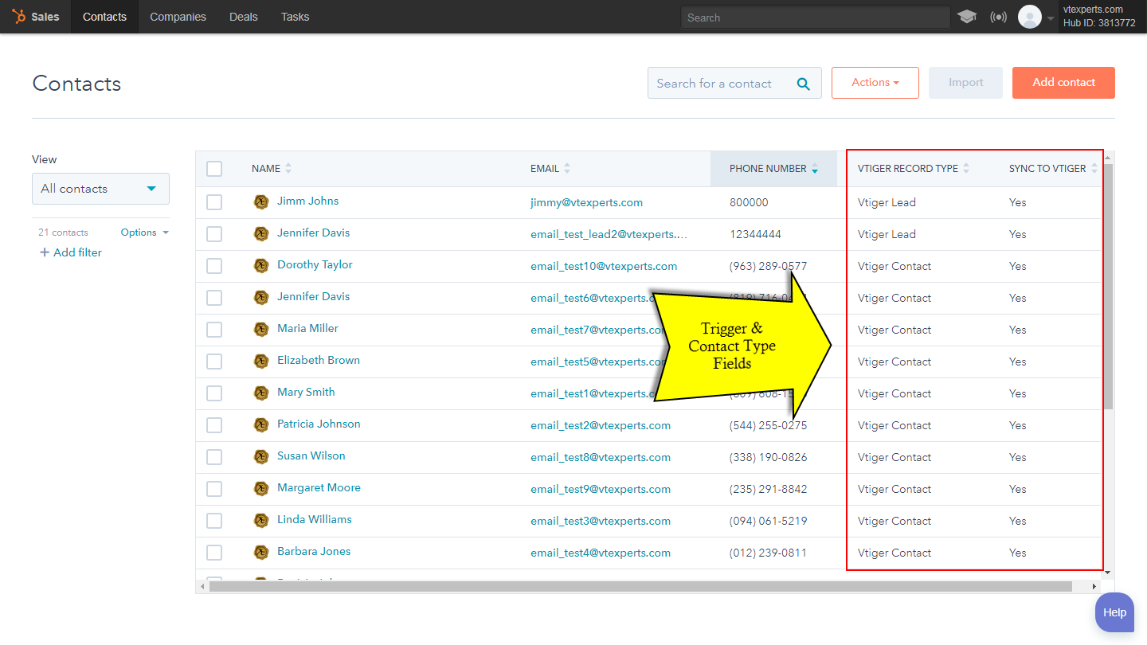Click the Import button
1147x645 pixels.
[x=965, y=83]
